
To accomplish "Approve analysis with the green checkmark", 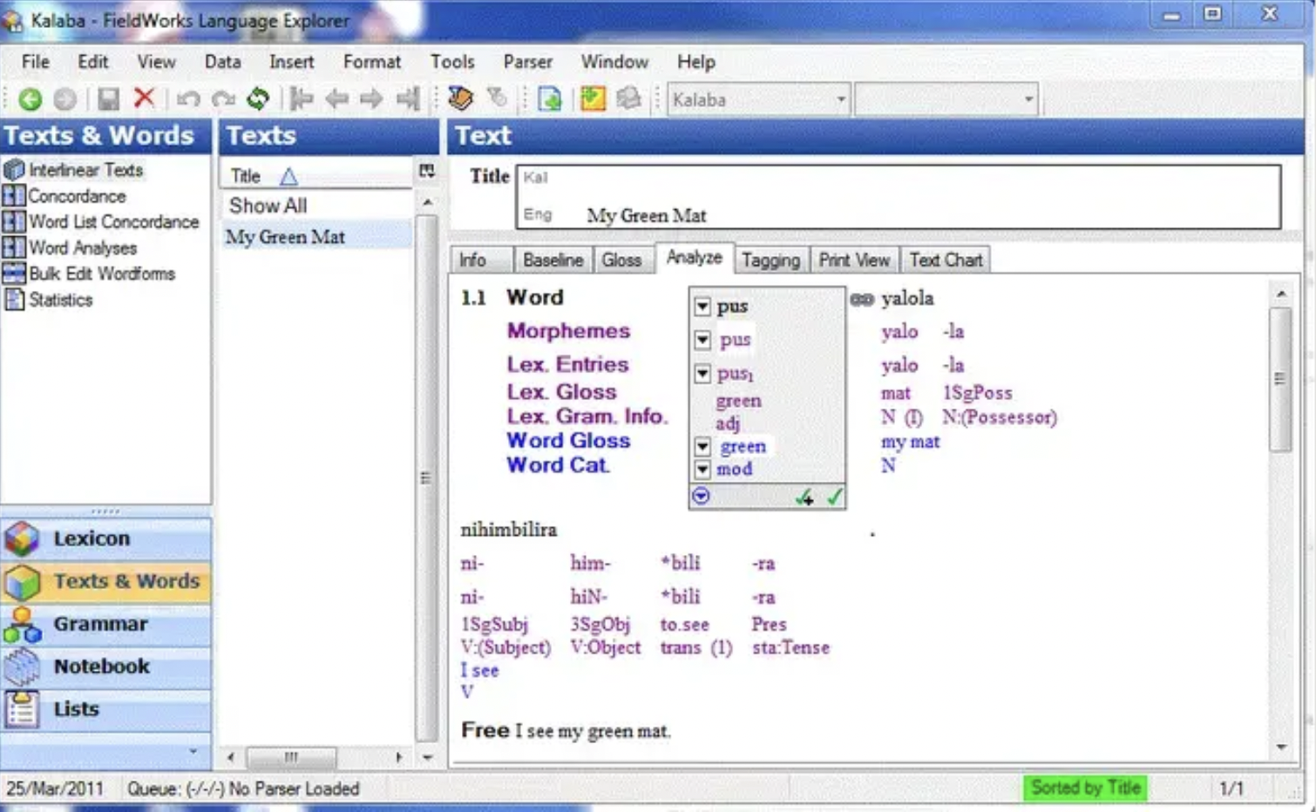I will [834, 497].
